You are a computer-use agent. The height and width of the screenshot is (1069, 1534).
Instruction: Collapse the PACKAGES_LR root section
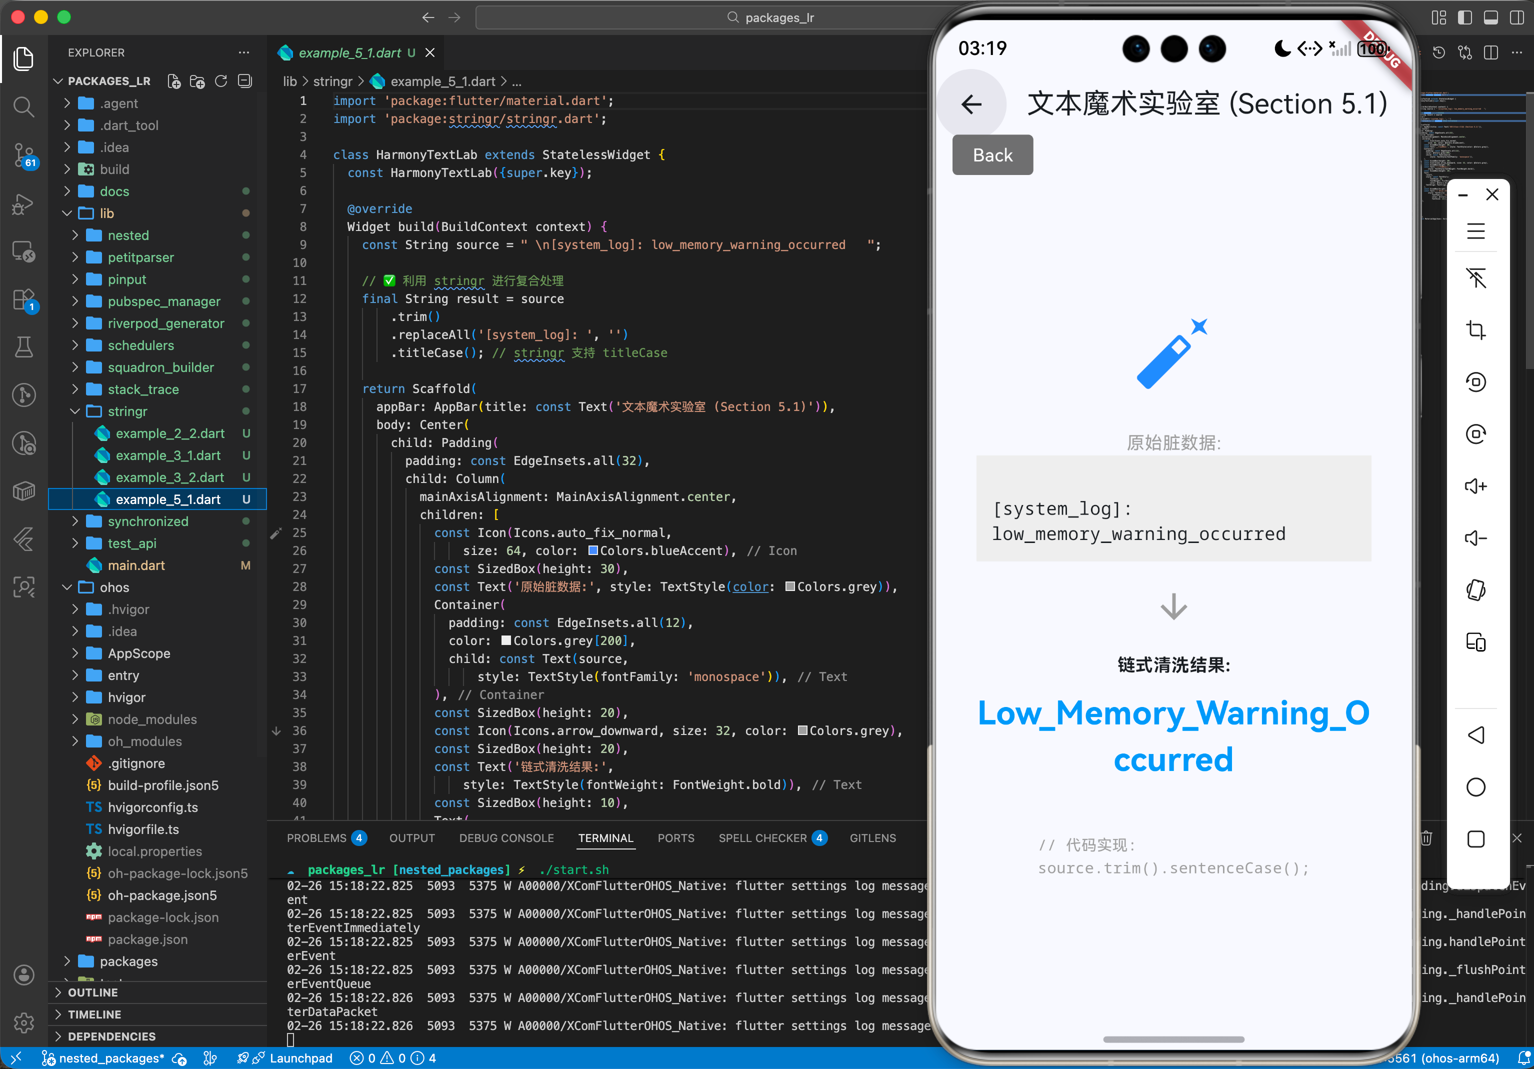109,81
